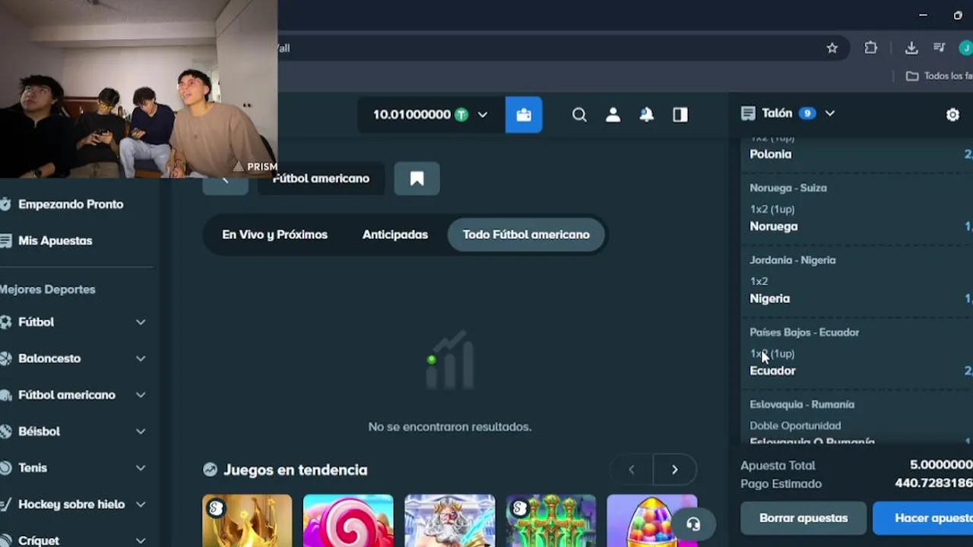The height and width of the screenshot is (547, 973).
Task: Open the golden crown game thumbnail
Action: tap(247, 520)
